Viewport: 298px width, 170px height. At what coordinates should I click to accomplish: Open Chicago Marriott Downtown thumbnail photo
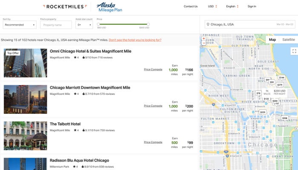pyautogui.click(x=26, y=99)
